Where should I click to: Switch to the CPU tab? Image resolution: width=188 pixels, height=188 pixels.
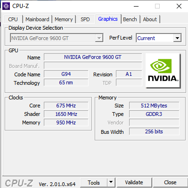13,19
